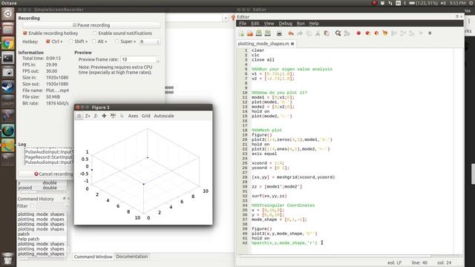Click the Editor horizontal scrollbar

[350, 257]
